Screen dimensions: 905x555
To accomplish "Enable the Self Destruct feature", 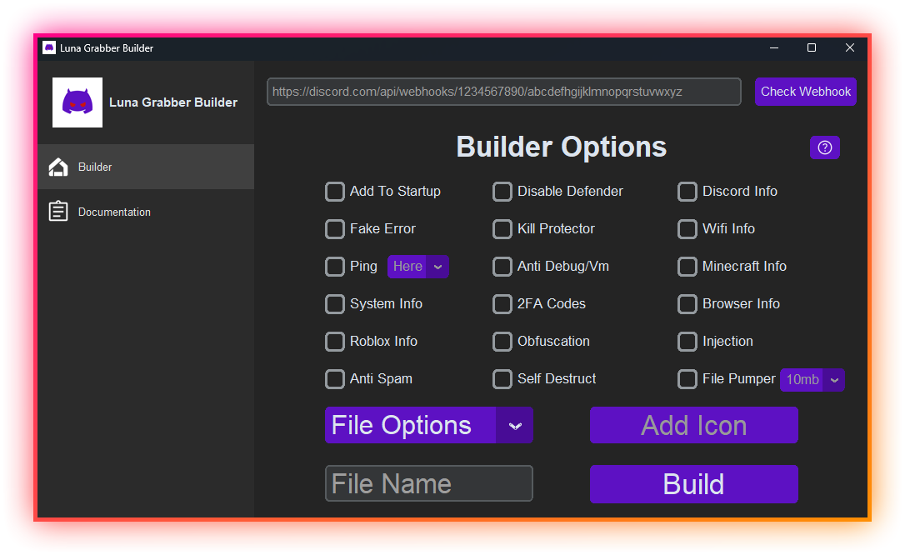I will click(x=502, y=379).
